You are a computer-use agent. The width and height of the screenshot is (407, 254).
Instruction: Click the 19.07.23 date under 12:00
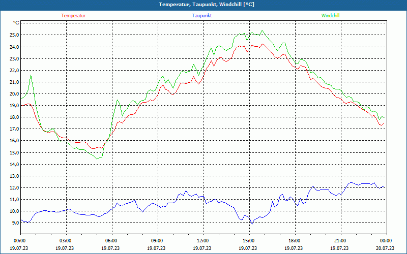point(202,248)
